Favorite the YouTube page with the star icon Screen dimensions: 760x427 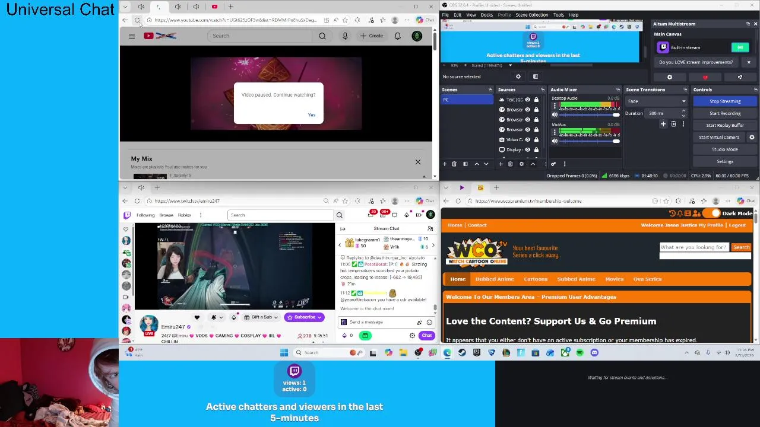(x=345, y=20)
